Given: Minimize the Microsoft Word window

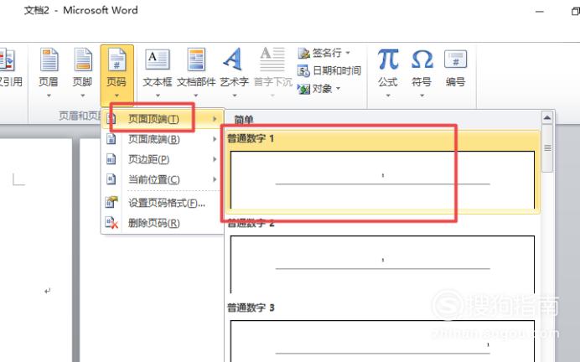Looking at the screenshot, I should tap(540, 12).
